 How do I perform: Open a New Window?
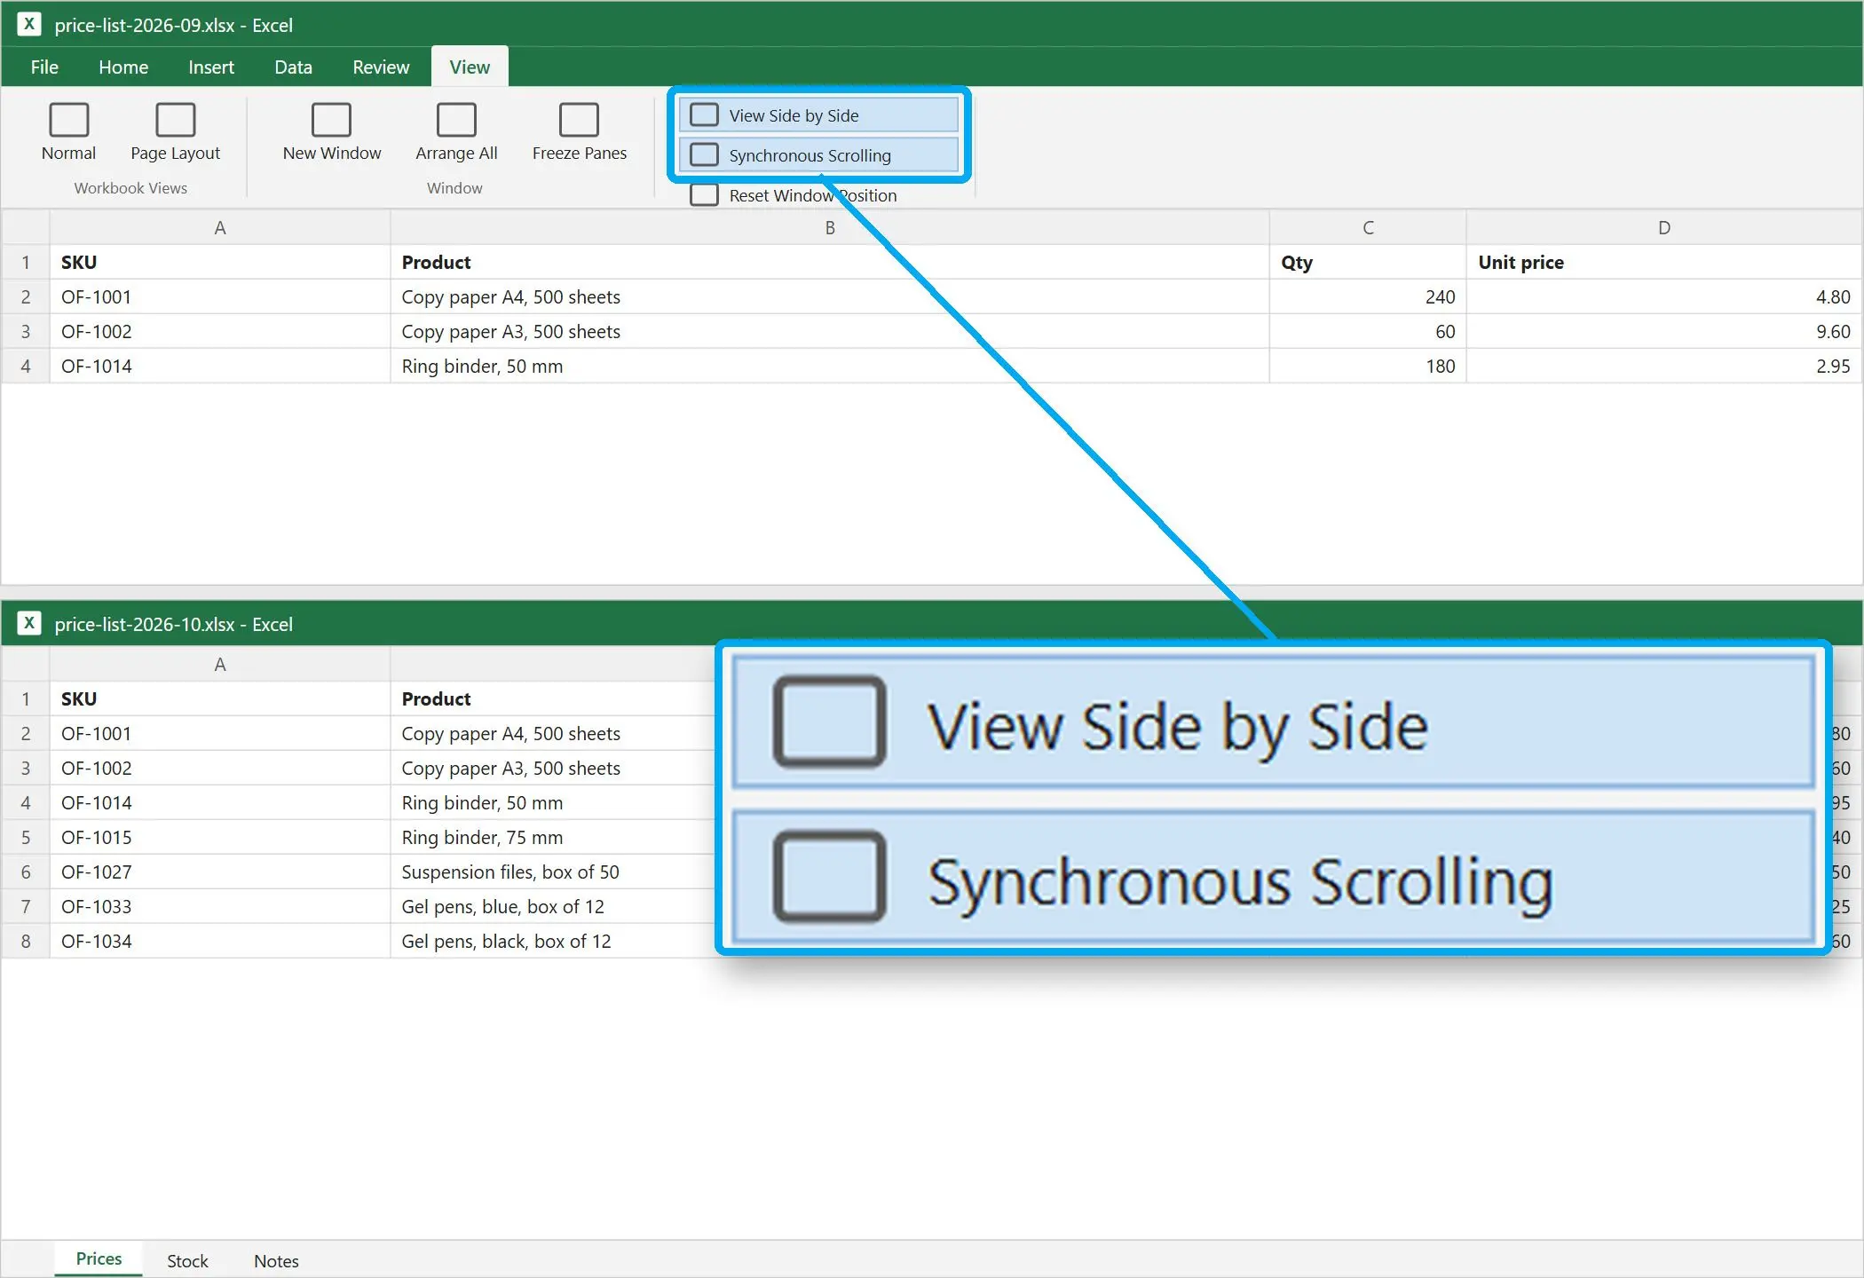(332, 133)
